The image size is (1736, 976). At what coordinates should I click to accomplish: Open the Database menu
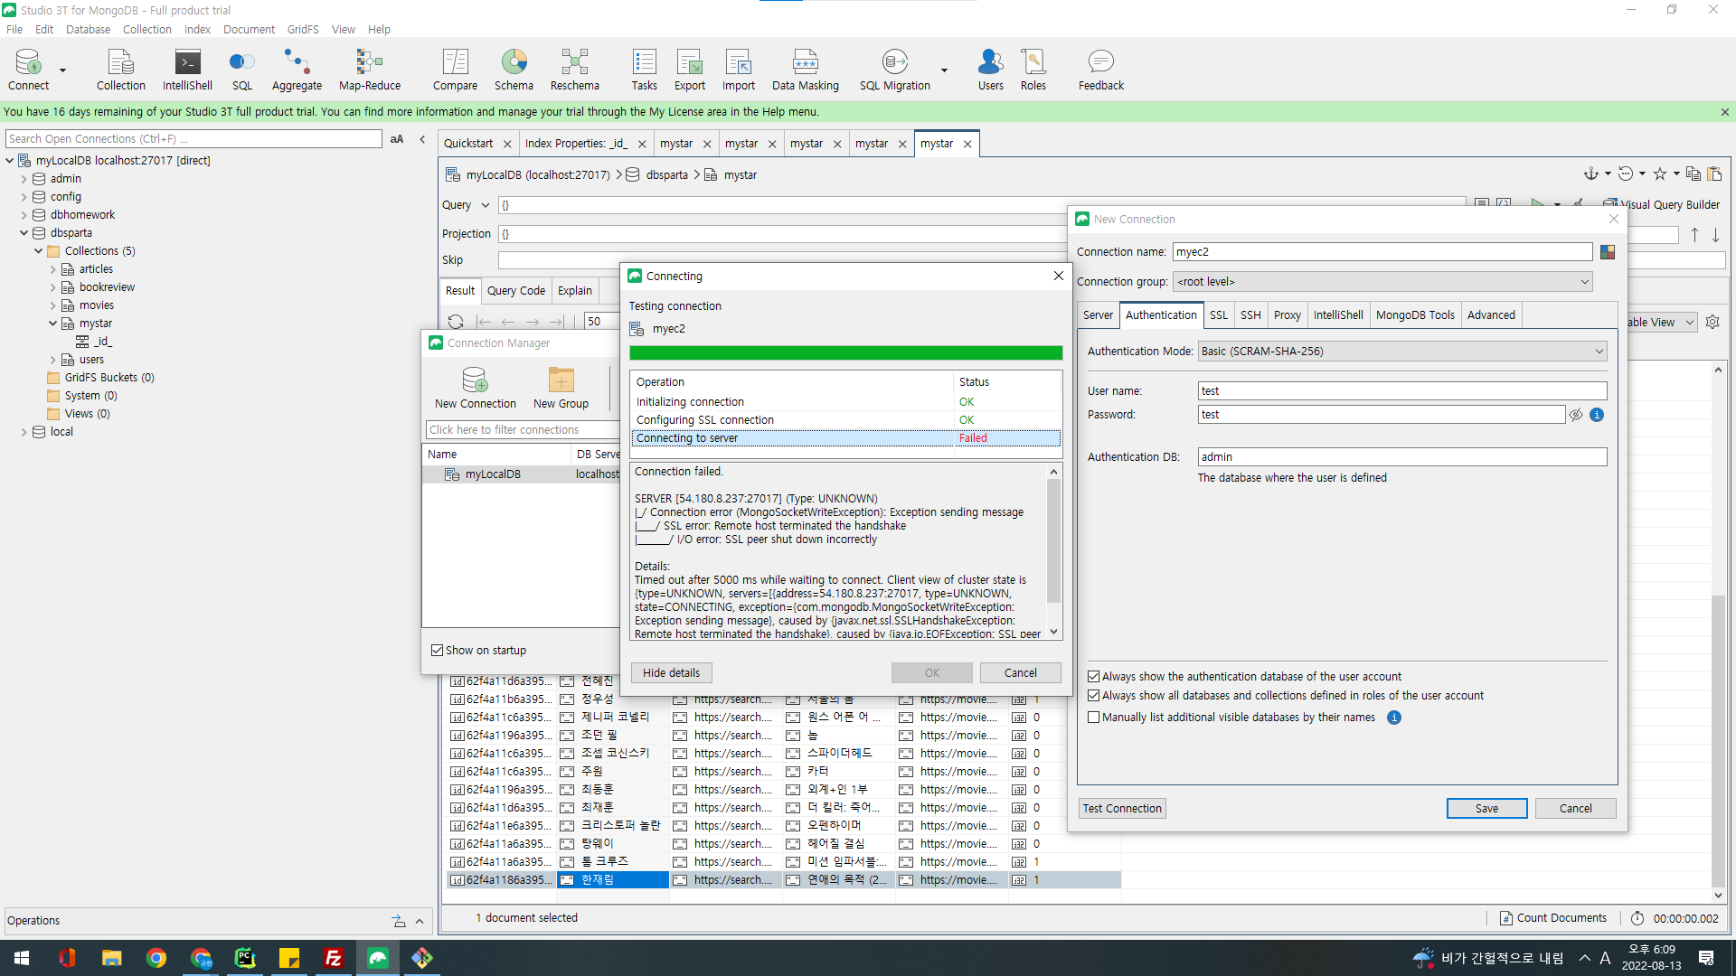(x=88, y=30)
